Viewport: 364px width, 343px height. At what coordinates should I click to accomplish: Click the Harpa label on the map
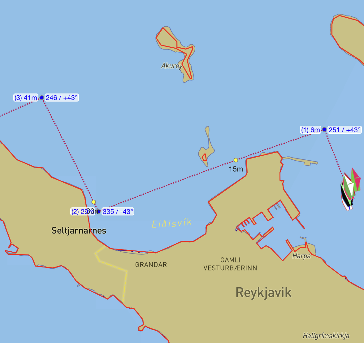302,256
